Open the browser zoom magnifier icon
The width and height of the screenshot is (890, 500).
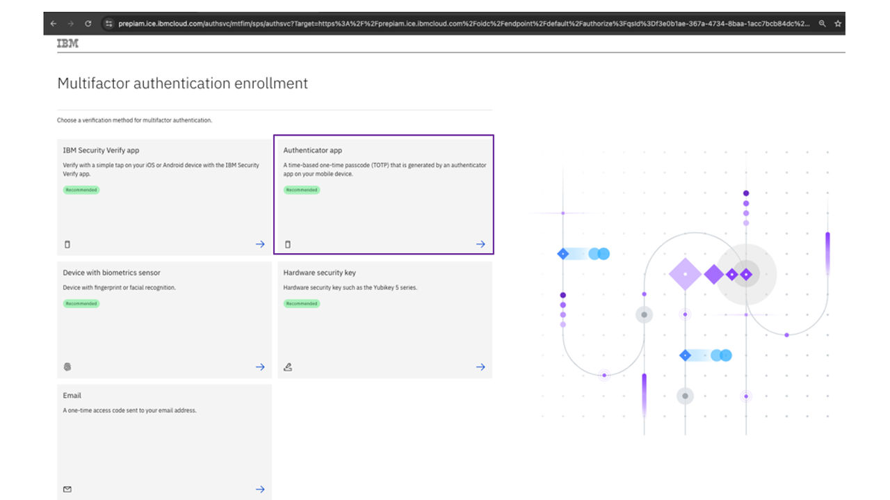(823, 24)
